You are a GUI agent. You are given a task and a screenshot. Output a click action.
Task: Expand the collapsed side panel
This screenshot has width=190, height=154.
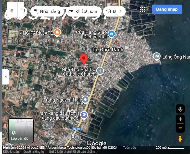[6, 77]
